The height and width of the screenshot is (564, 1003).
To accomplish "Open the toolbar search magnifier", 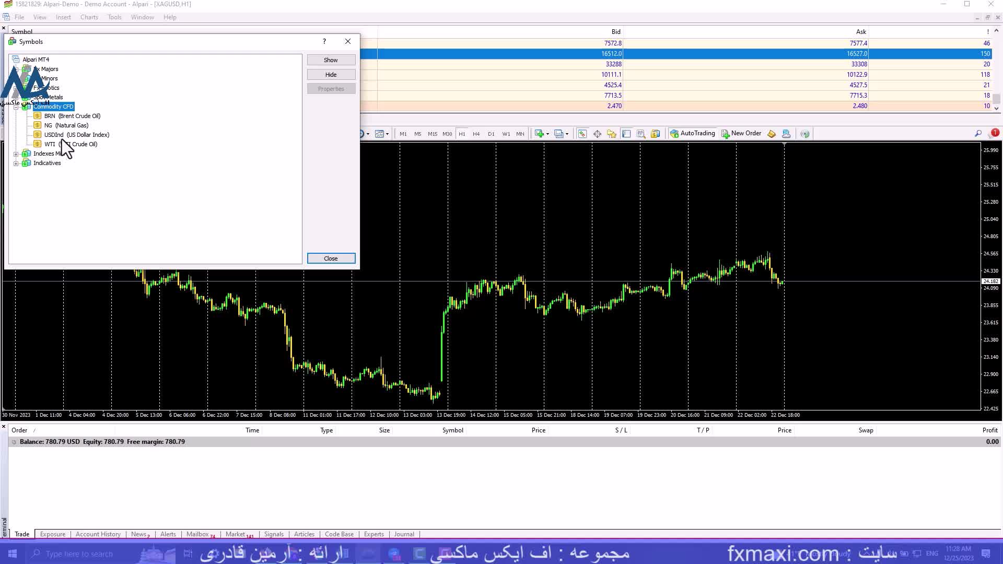I will click(x=978, y=134).
